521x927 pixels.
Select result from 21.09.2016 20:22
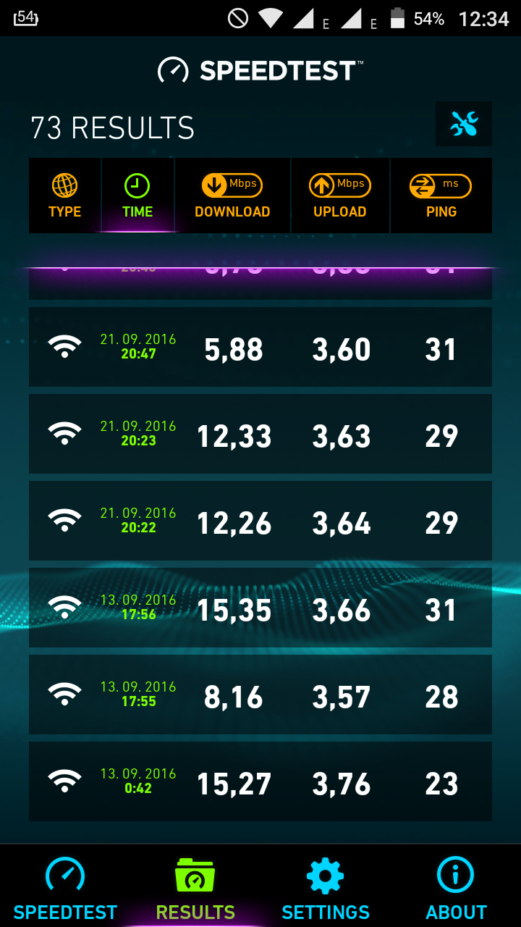260,521
